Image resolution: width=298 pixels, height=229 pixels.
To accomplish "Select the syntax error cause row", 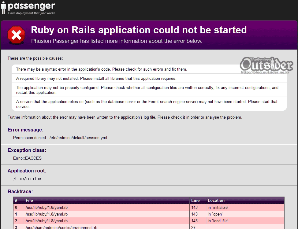I will click(x=149, y=69).
